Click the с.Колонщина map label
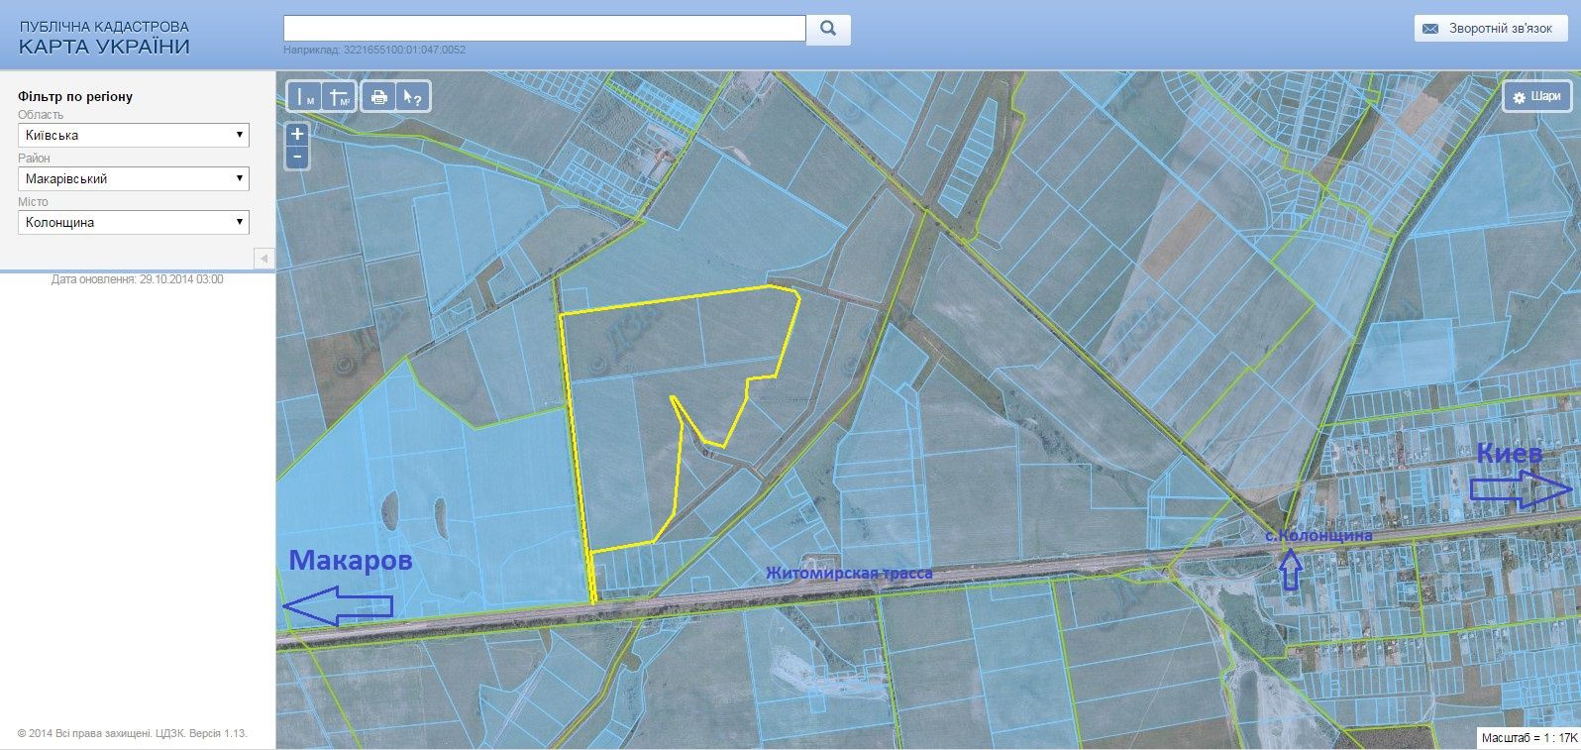 (x=1320, y=535)
